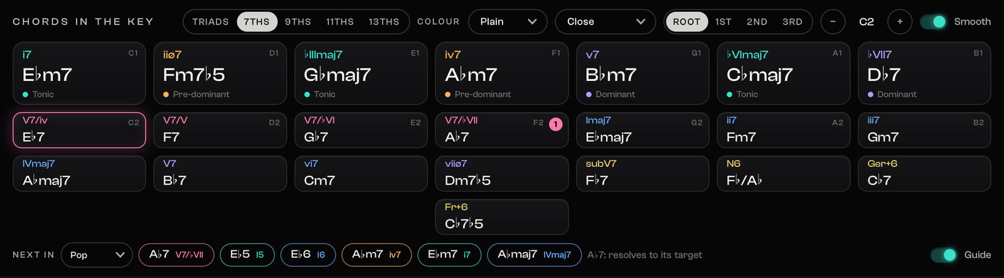Play the D♭7 ♭VII7 chord card

(x=924, y=73)
